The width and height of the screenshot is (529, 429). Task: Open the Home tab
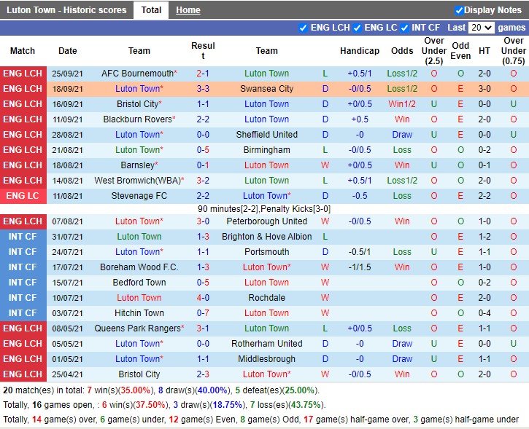tap(188, 10)
